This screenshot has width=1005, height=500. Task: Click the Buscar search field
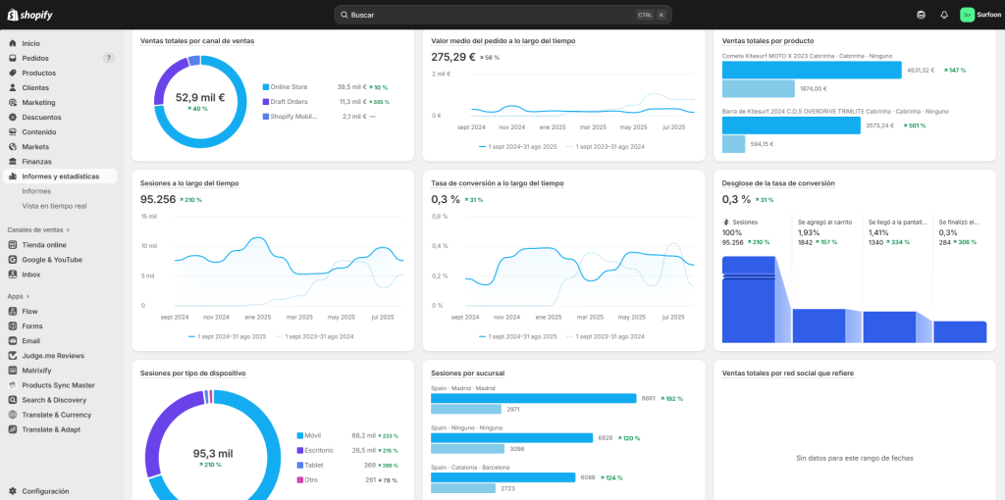click(x=491, y=15)
